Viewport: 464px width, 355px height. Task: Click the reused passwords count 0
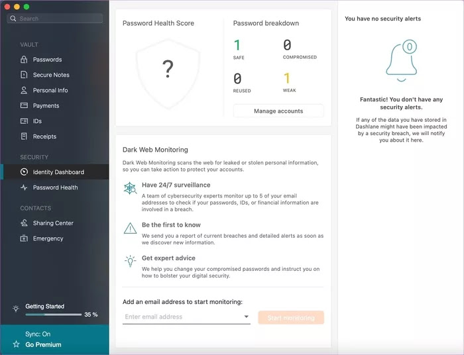[237, 79]
